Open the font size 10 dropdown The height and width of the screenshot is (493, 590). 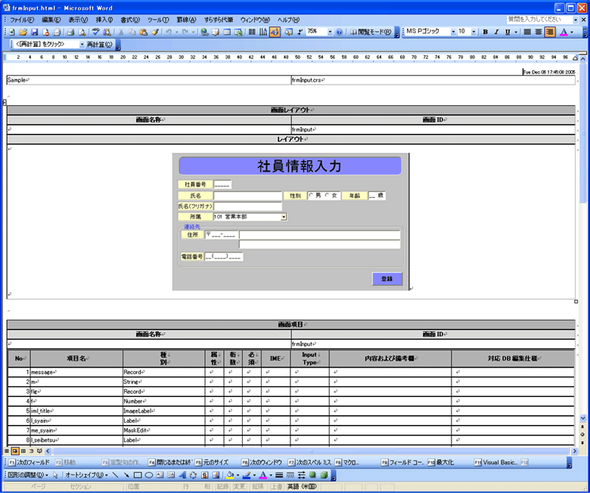pyautogui.click(x=474, y=32)
